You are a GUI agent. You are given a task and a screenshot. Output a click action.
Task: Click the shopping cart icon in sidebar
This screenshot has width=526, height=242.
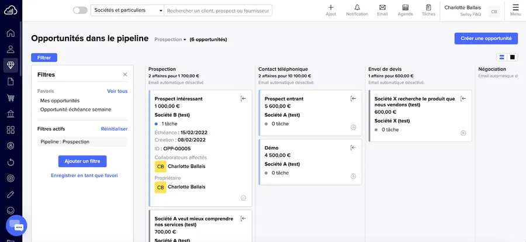pos(11,98)
